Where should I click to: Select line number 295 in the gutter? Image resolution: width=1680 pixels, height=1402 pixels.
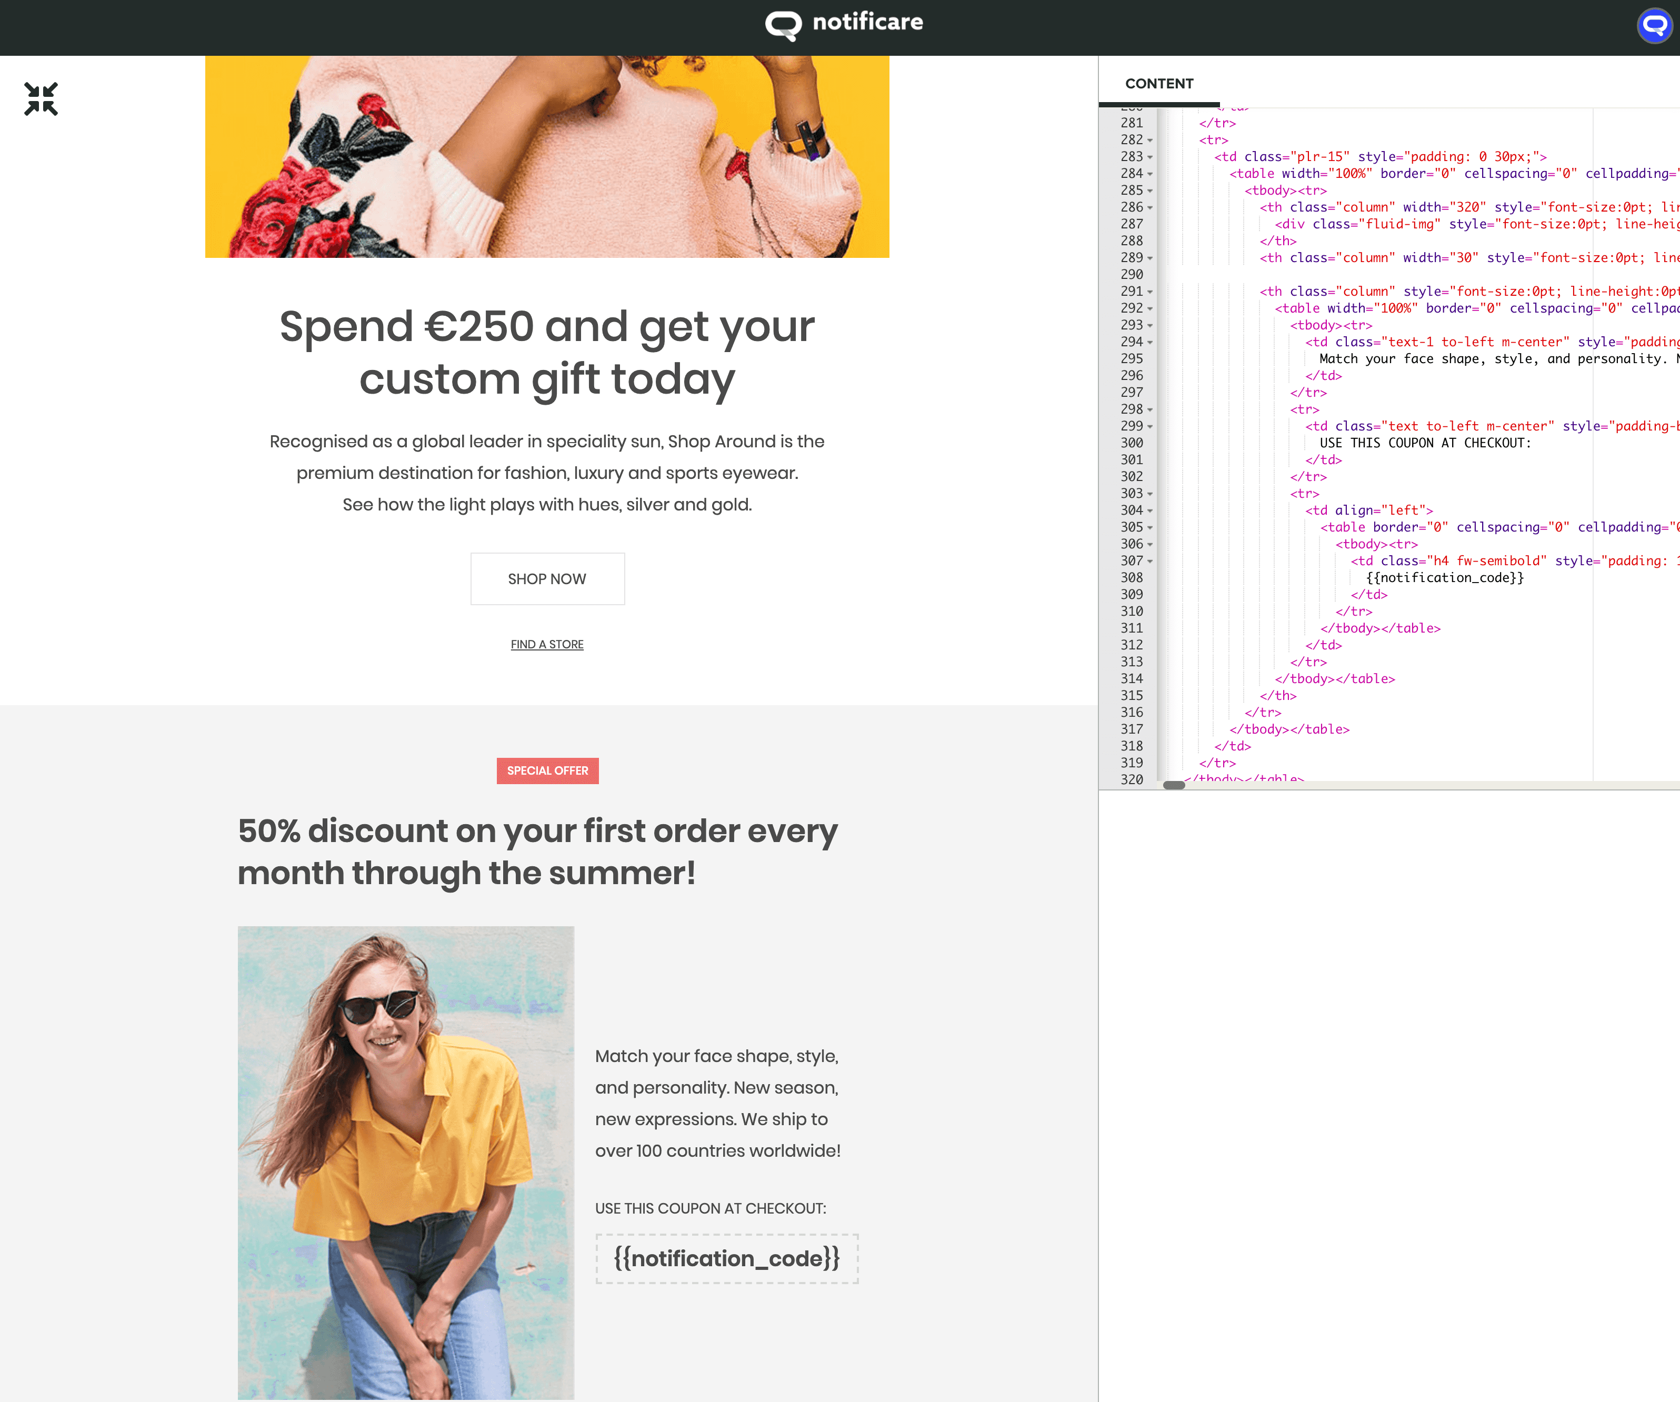[x=1132, y=358]
